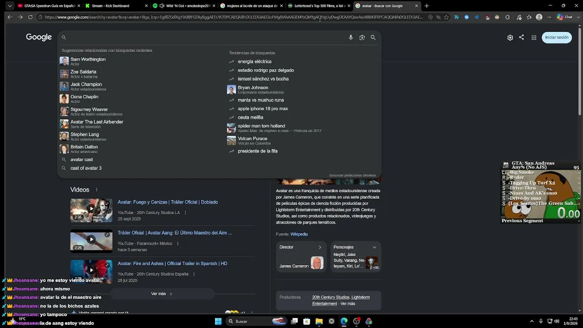Switch to the mujeres al borde tab
The height and width of the screenshot is (328, 583).
click(x=251, y=6)
